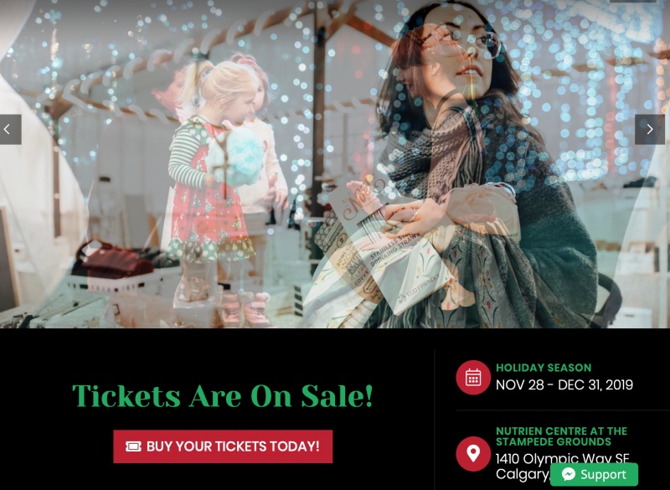Advance carousel with right chevron arrow
Image resolution: width=670 pixels, height=490 pixels.
650,130
